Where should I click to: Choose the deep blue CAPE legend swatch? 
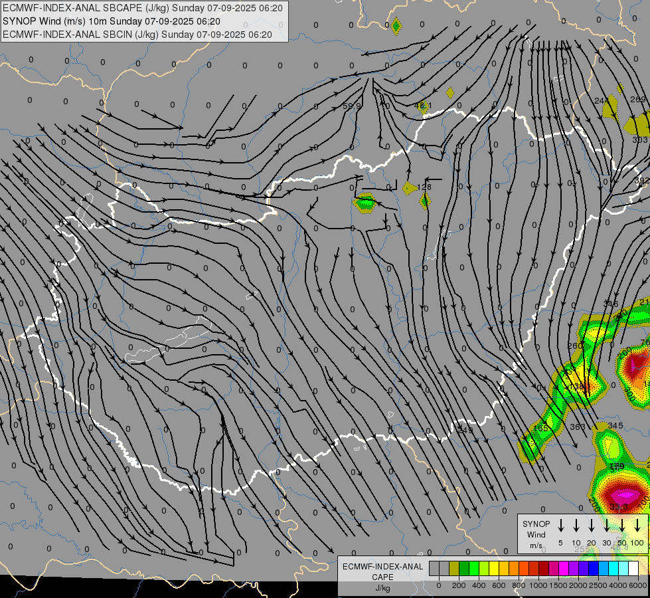point(593,568)
